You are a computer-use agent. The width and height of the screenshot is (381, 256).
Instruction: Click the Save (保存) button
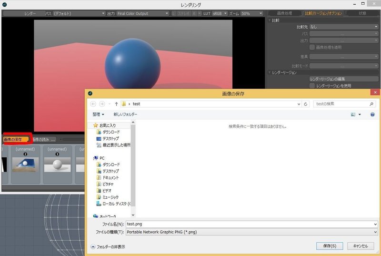click(330, 246)
